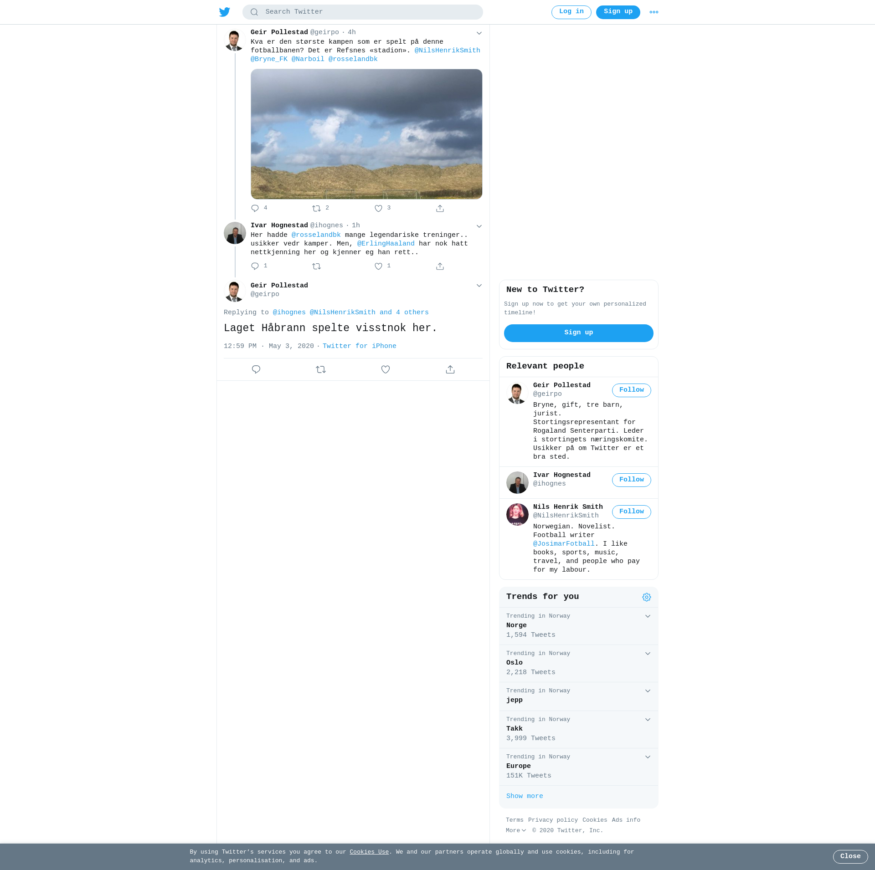Click the Twitter bird logo
This screenshot has width=875, height=870.
(x=225, y=12)
